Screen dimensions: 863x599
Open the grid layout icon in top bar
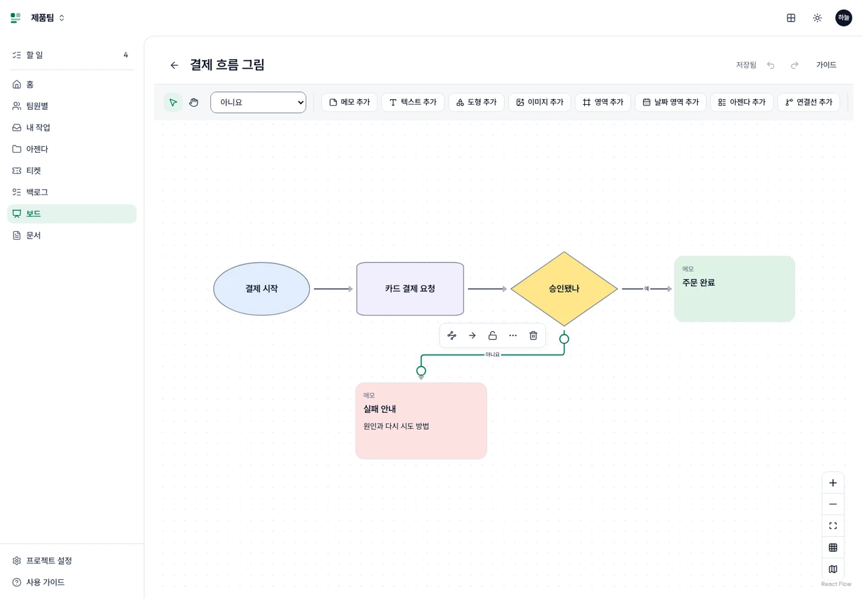tap(791, 18)
